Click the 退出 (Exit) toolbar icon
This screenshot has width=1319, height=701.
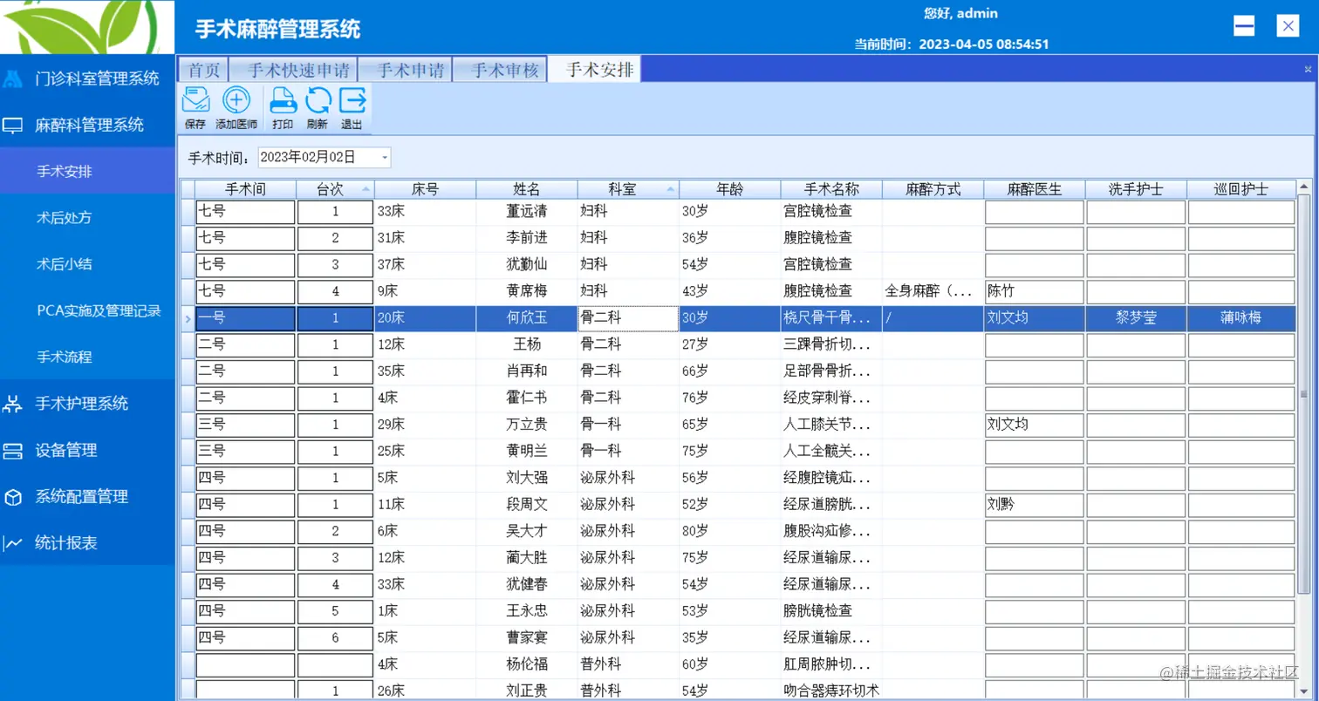tap(351, 106)
